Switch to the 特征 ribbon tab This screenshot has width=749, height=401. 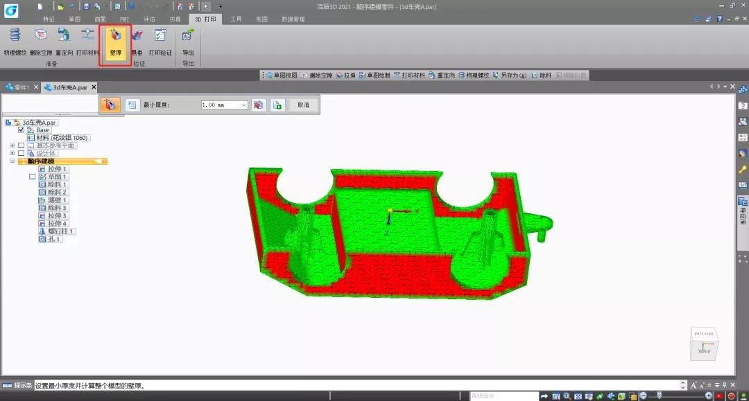click(49, 19)
